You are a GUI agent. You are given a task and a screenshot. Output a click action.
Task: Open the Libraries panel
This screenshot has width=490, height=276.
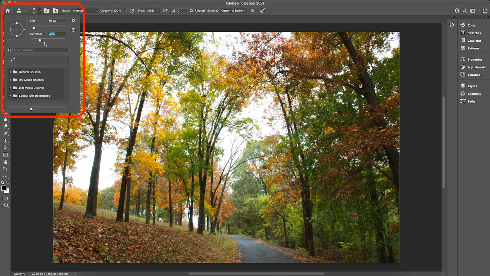coord(474,75)
